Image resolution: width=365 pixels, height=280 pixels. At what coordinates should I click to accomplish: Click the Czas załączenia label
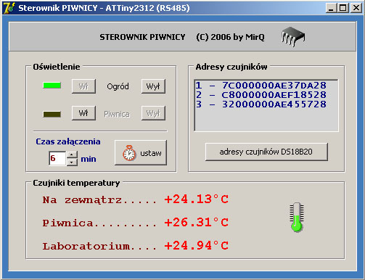[x=68, y=141]
